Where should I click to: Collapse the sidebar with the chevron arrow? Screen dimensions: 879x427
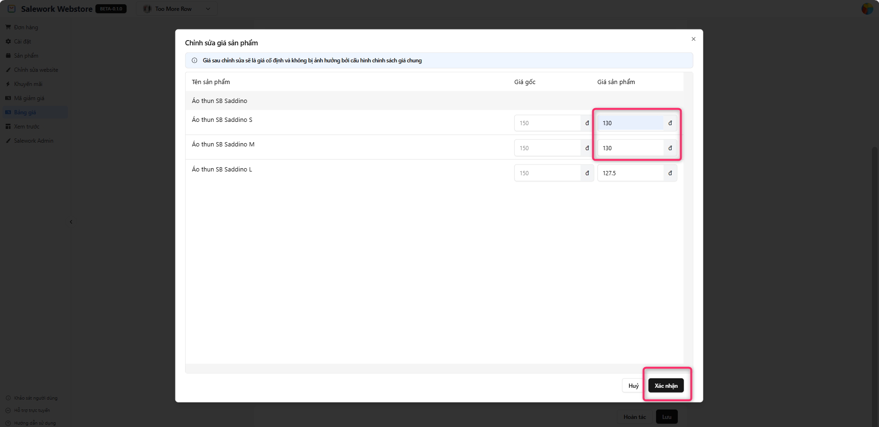click(x=71, y=222)
